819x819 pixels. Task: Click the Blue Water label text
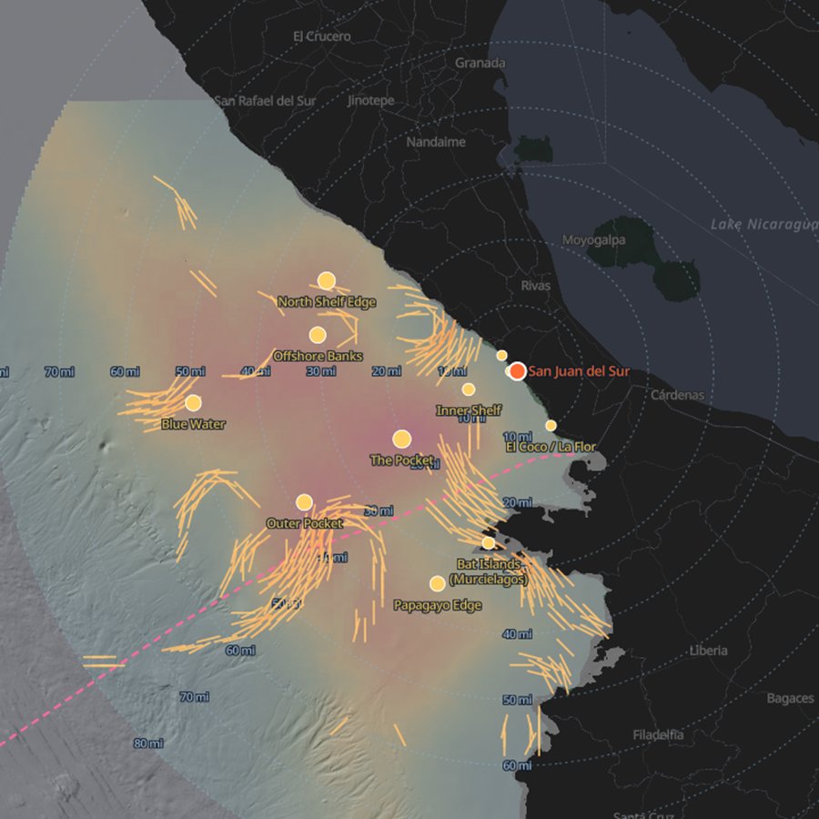tap(193, 424)
